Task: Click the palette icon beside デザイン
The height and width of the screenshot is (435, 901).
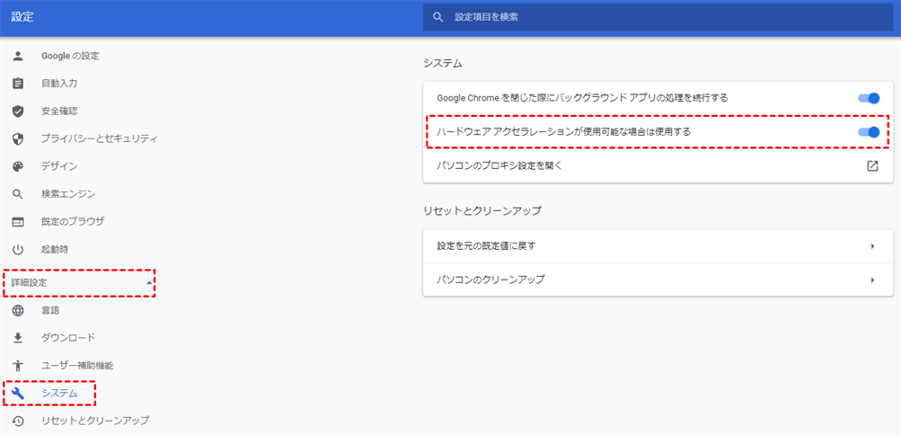Action: 18,166
